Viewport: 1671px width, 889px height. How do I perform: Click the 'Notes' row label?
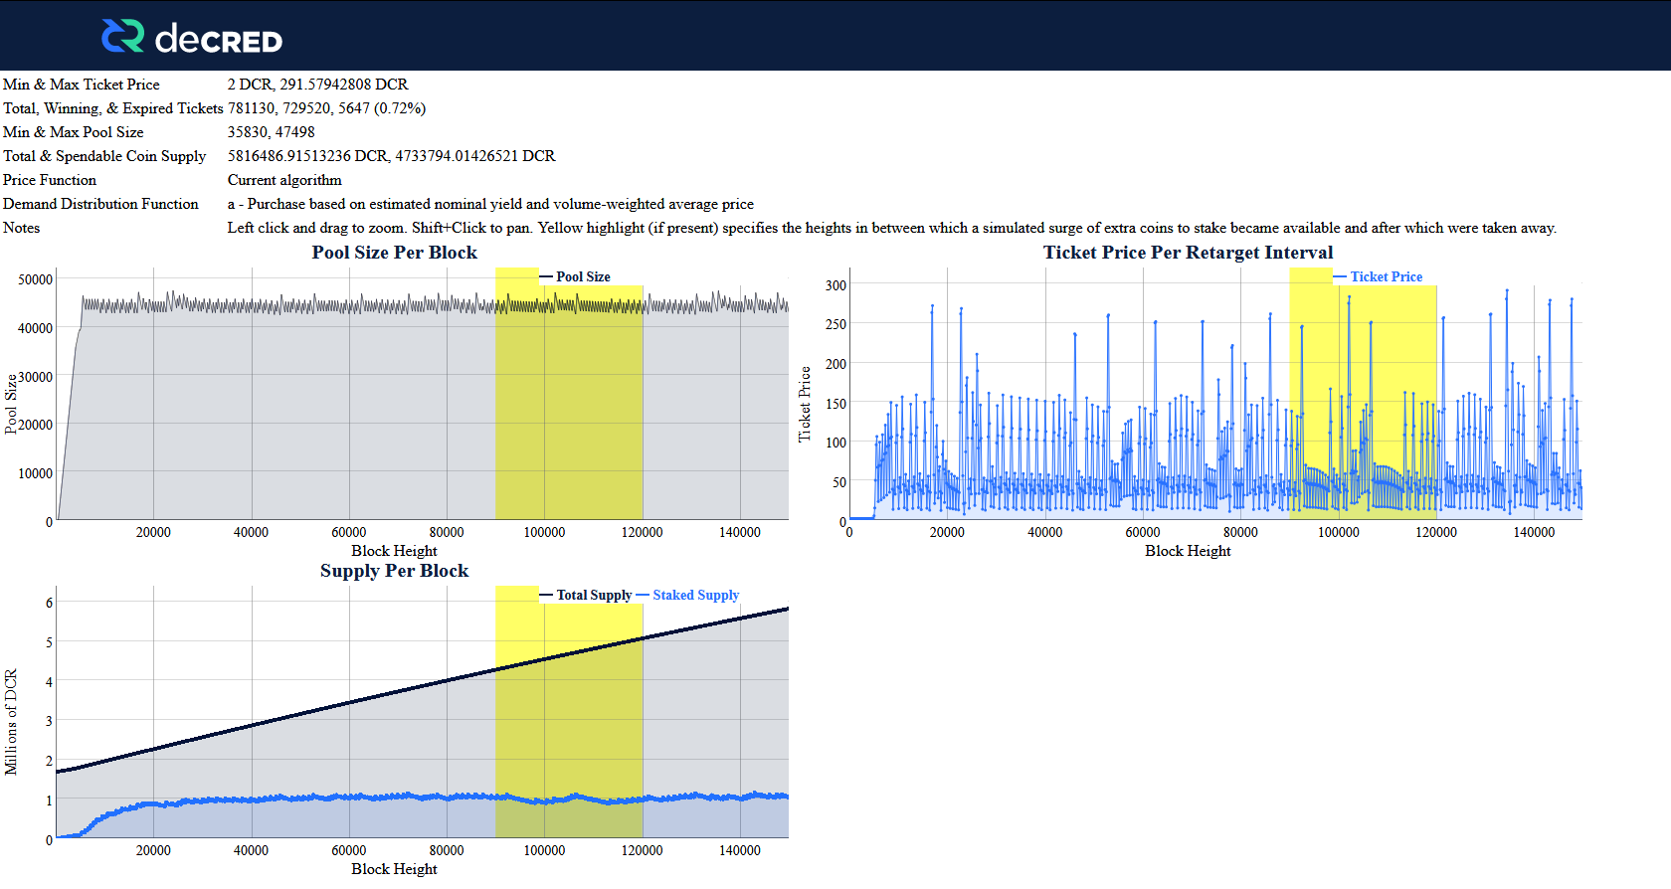pyautogui.click(x=22, y=228)
